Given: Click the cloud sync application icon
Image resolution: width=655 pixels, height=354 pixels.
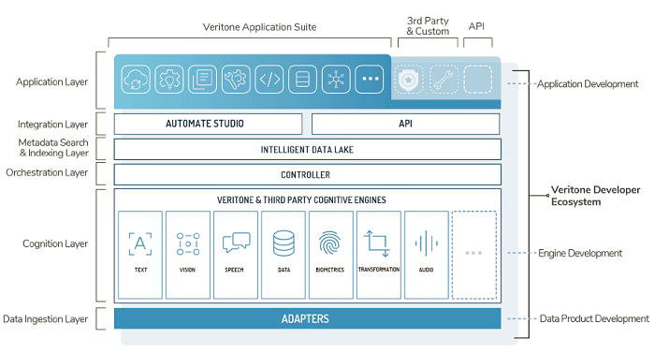Looking at the screenshot, I should [136, 79].
